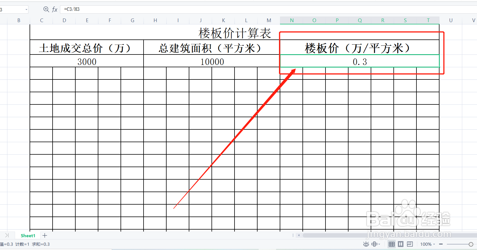Select column T header

pyautogui.click(x=428, y=20)
